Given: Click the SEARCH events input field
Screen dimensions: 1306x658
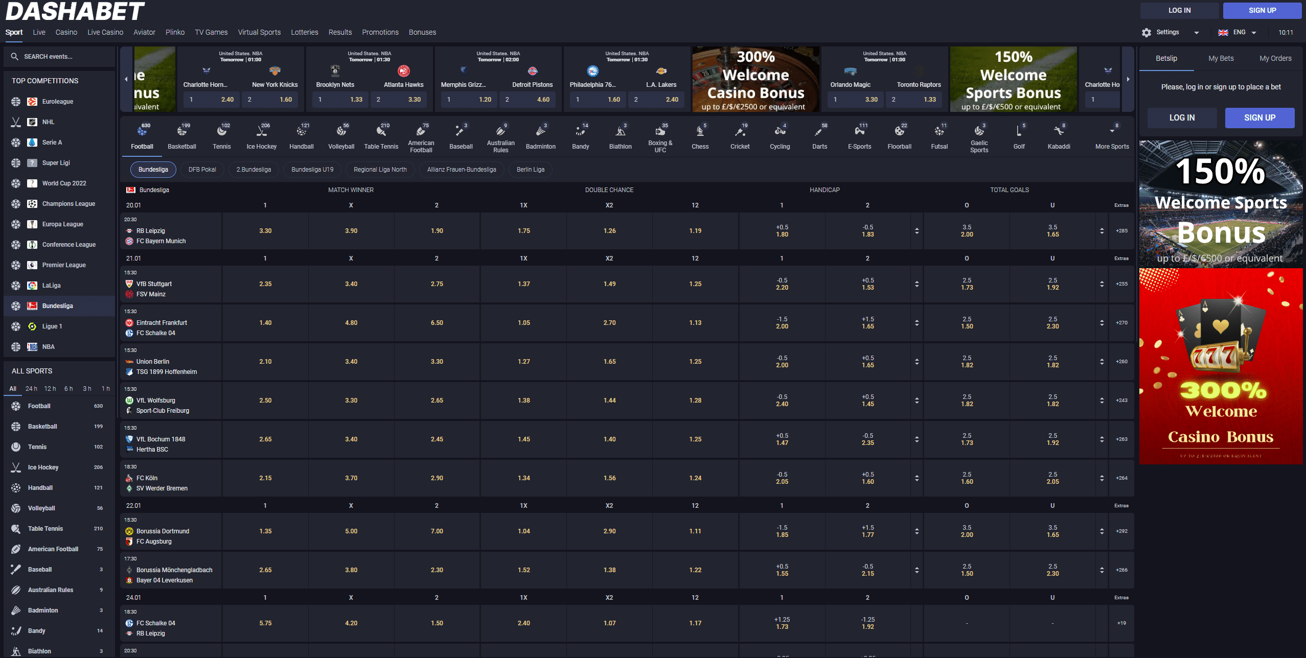Looking at the screenshot, I should tap(61, 57).
